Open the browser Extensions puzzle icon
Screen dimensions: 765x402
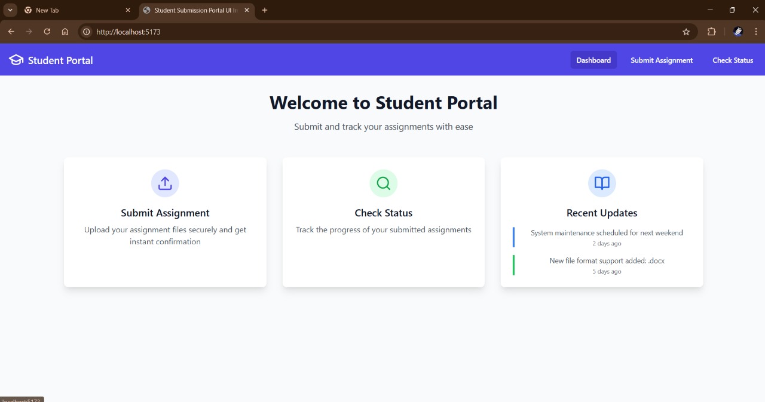[x=711, y=32]
